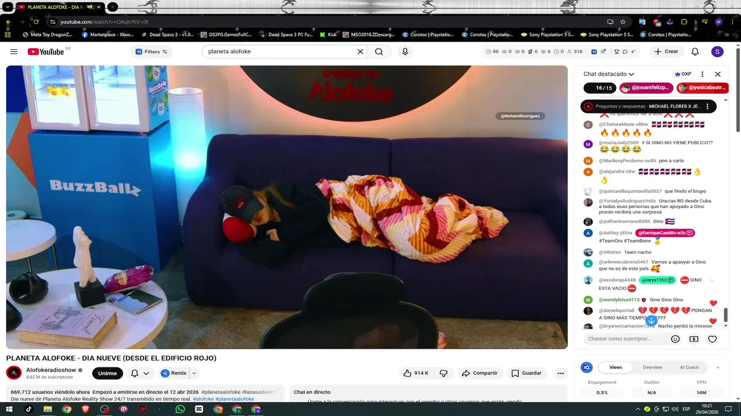Click the search magnifier button
Screen dimensions: 741x416
click(x=379, y=51)
